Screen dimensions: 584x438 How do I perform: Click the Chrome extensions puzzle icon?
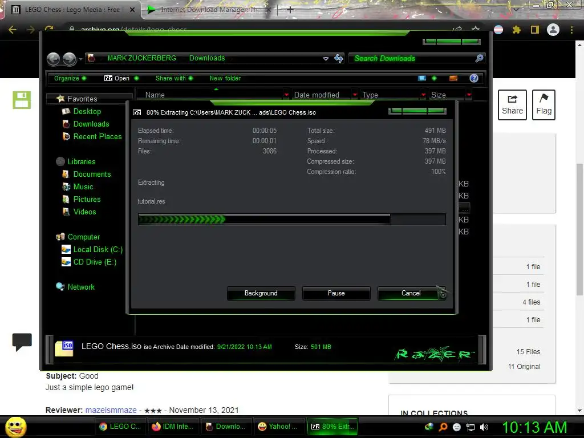(517, 30)
